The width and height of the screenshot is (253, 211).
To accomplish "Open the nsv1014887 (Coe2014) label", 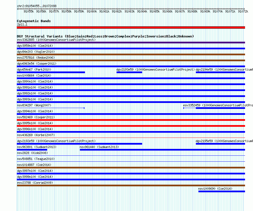I will point(34,165).
